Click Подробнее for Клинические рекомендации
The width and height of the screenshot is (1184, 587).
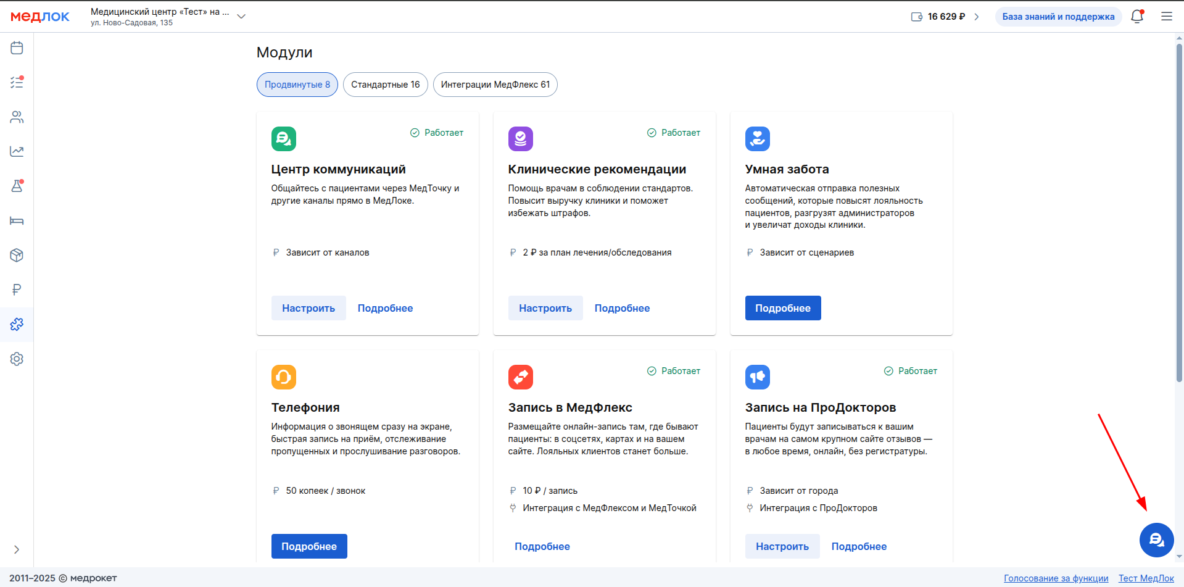tap(623, 308)
